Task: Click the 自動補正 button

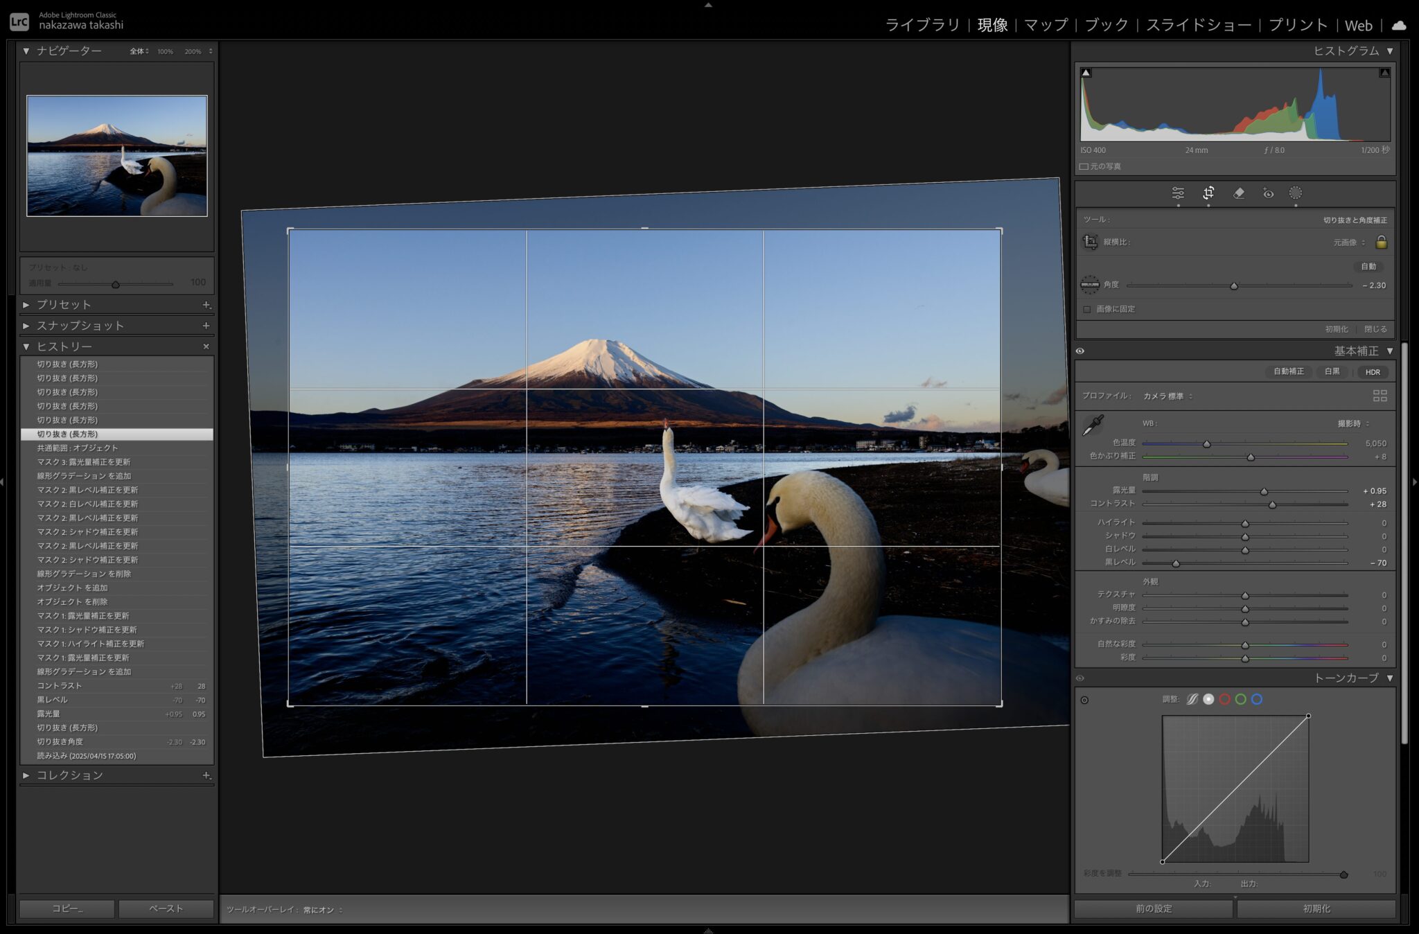Action: pyautogui.click(x=1288, y=371)
